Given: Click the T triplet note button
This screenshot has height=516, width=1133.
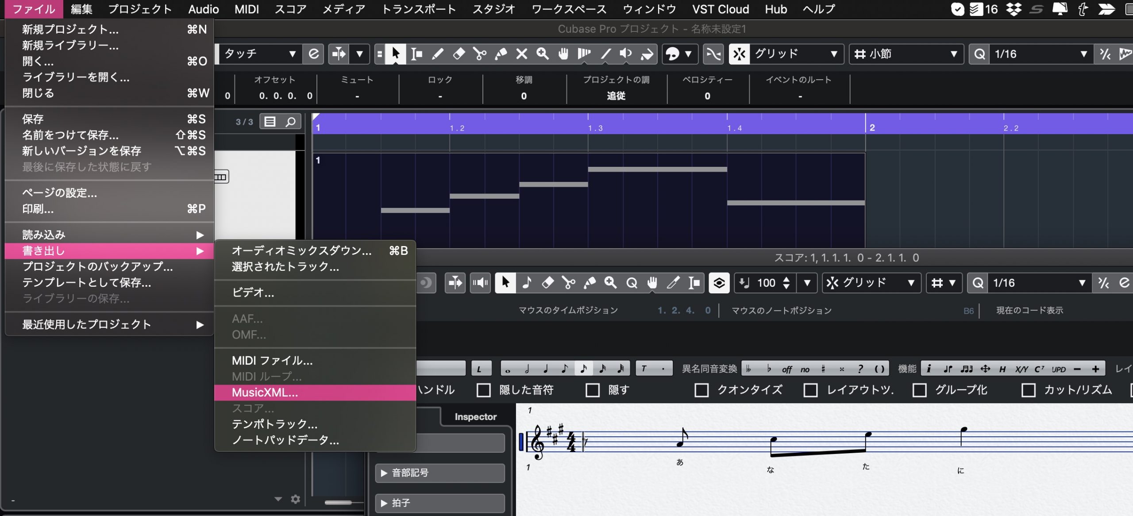Looking at the screenshot, I should tap(644, 369).
